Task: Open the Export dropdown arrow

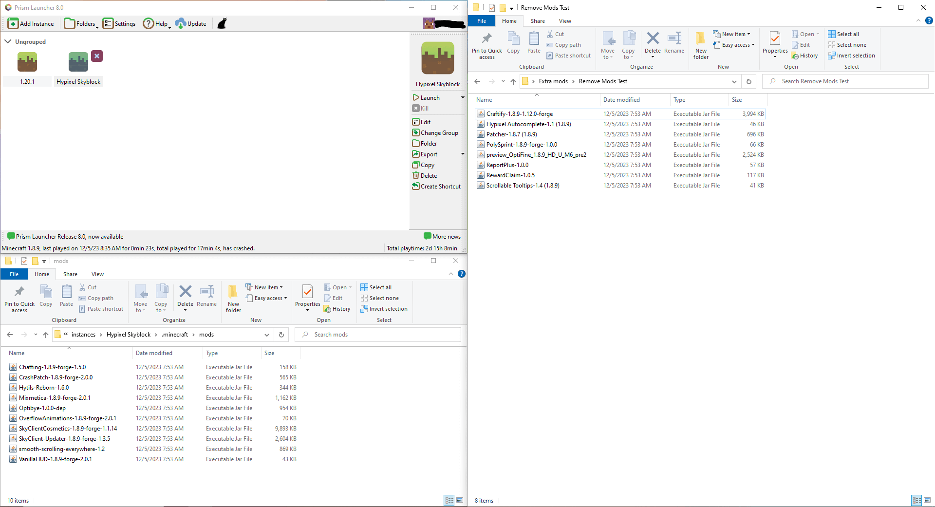Action: point(463,154)
